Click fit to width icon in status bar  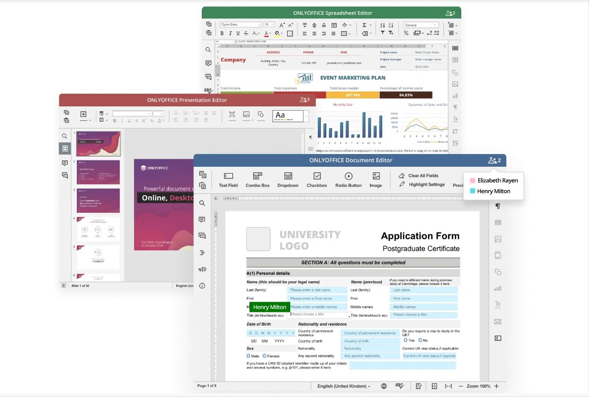pyautogui.click(x=449, y=386)
